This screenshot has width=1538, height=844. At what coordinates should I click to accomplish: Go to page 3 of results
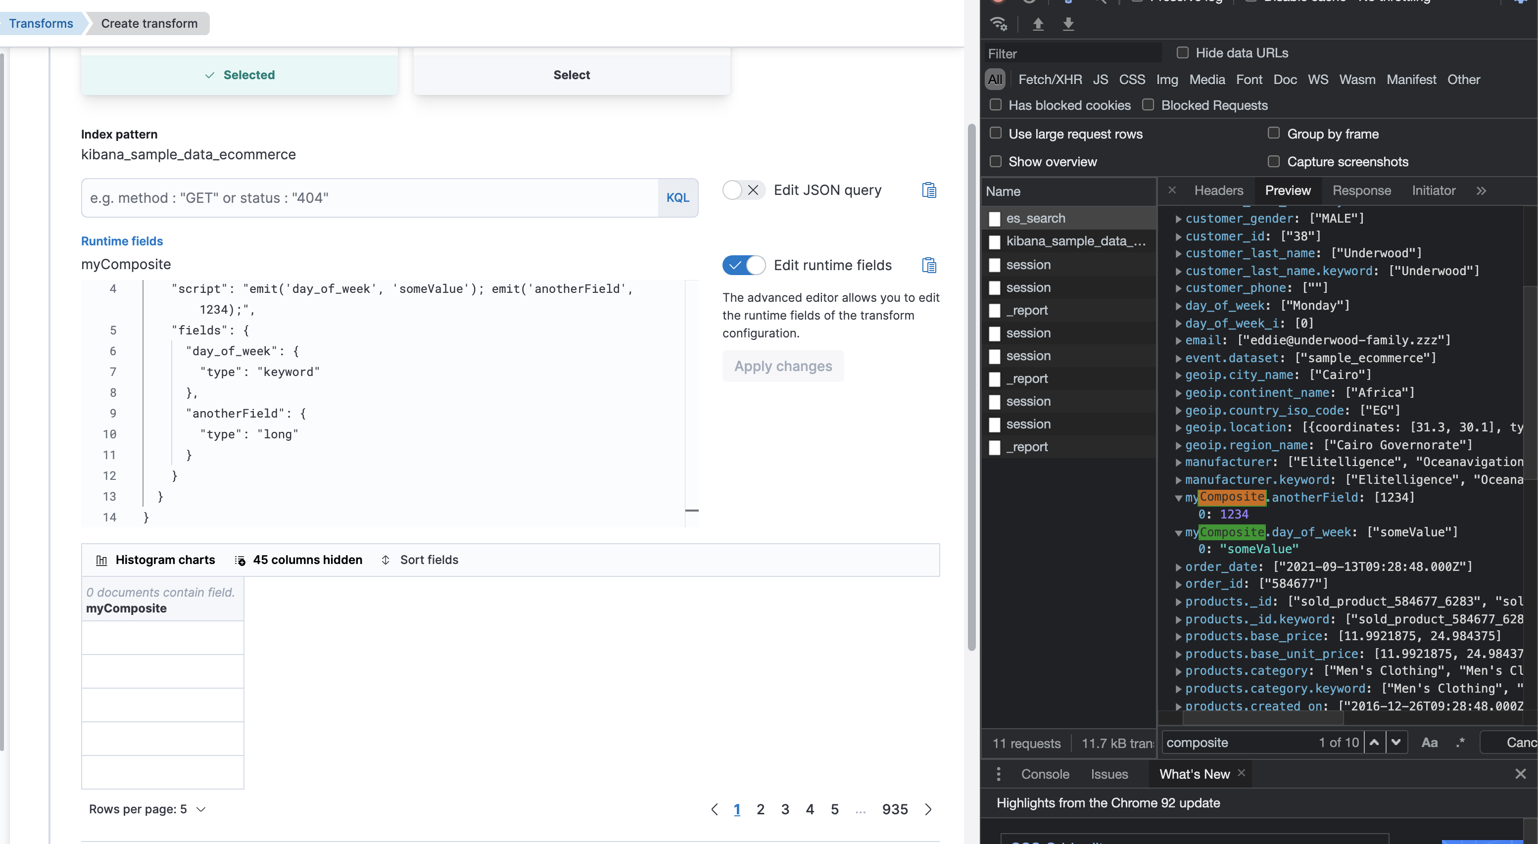785,809
